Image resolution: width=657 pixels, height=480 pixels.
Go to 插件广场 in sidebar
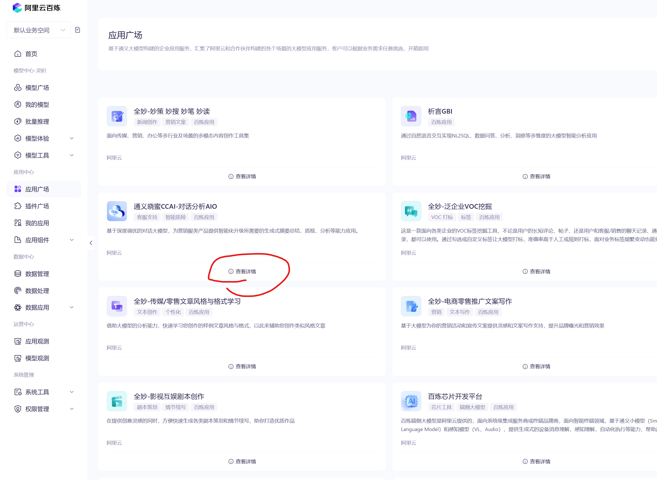point(37,206)
